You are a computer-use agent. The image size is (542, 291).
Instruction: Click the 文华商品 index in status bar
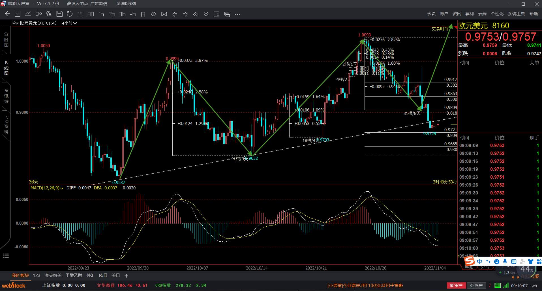click(x=122, y=285)
